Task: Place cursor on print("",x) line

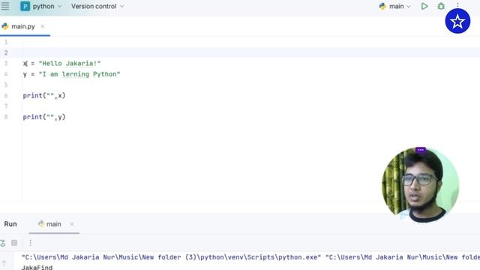Action: pyautogui.click(x=44, y=95)
